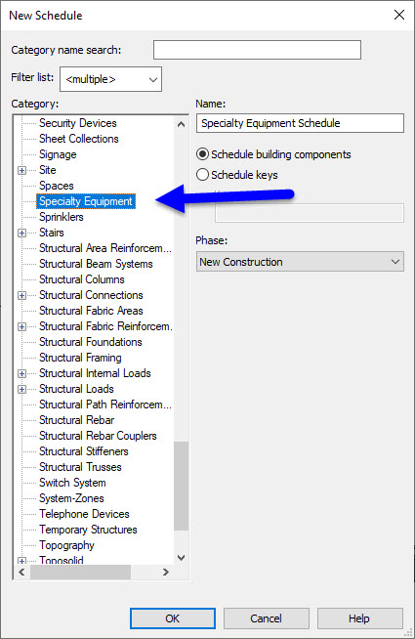Click the category list scroll down arrow
The height and width of the screenshot is (639, 415).
tap(182, 557)
